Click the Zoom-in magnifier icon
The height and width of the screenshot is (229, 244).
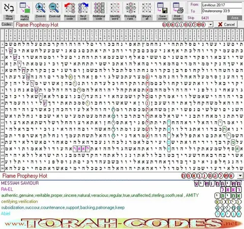(40, 8)
